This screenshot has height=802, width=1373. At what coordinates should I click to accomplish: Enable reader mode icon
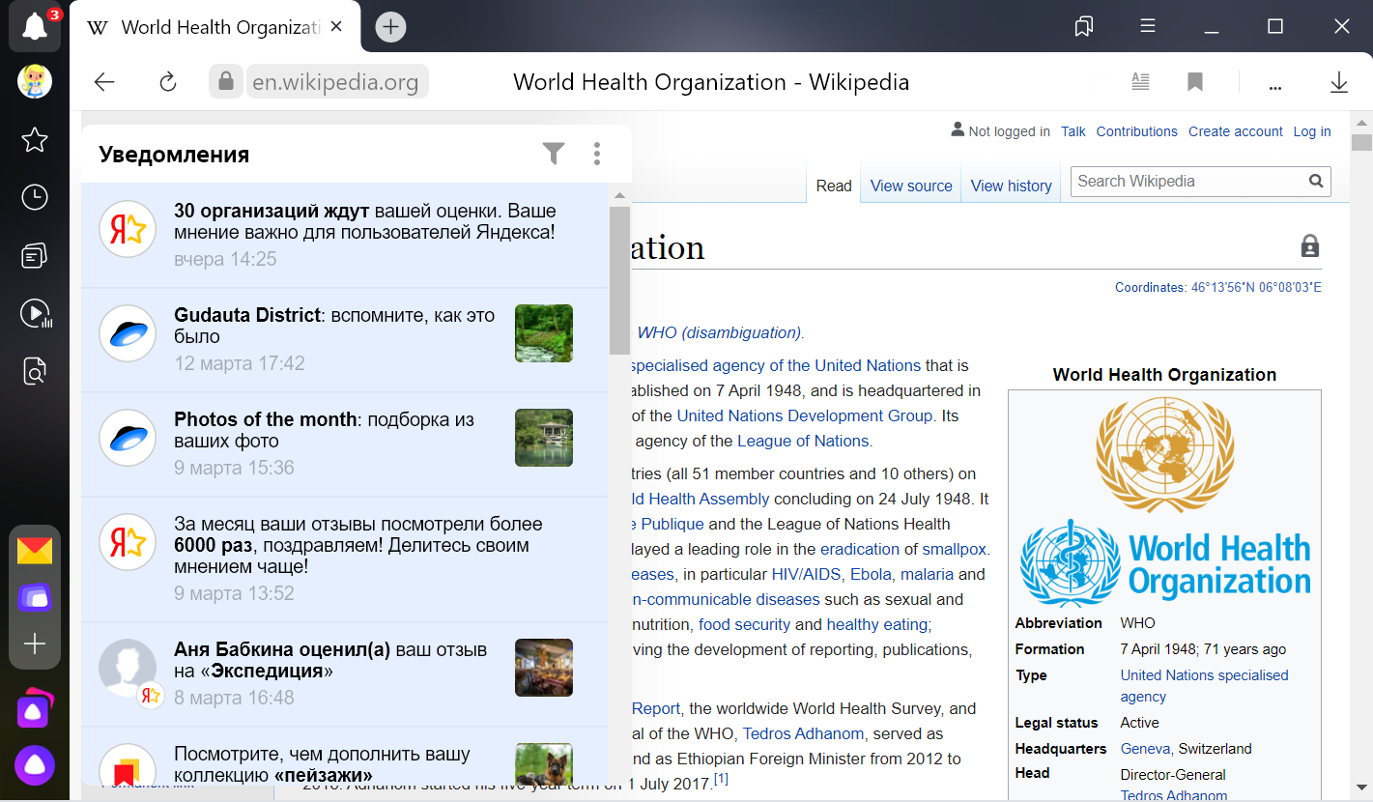(1141, 82)
